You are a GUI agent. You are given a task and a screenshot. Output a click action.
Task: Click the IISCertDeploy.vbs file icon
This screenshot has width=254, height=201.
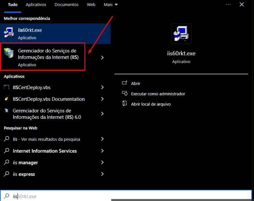pos(7,87)
